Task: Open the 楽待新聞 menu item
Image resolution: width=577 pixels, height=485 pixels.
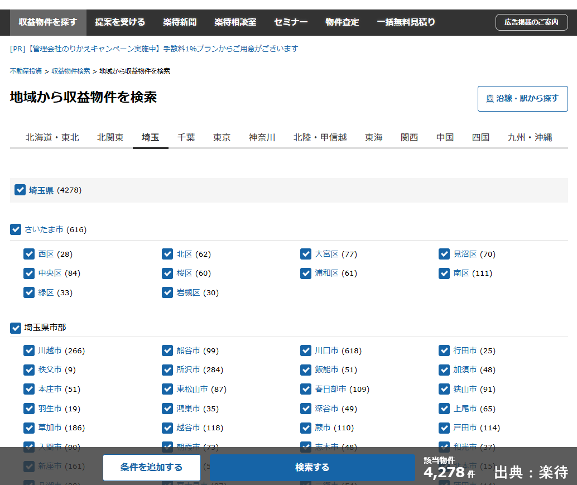Action: 180,22
